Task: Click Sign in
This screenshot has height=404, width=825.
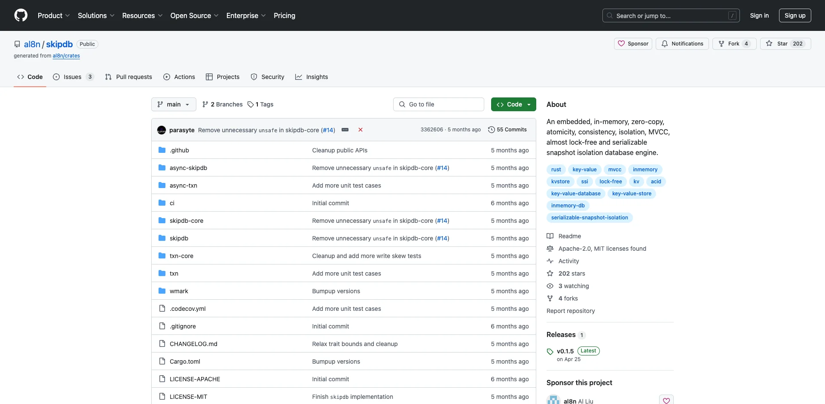Action: pos(759,15)
